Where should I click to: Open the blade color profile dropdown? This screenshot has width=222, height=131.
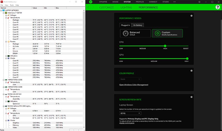pyautogui.click(x=130, y=79)
